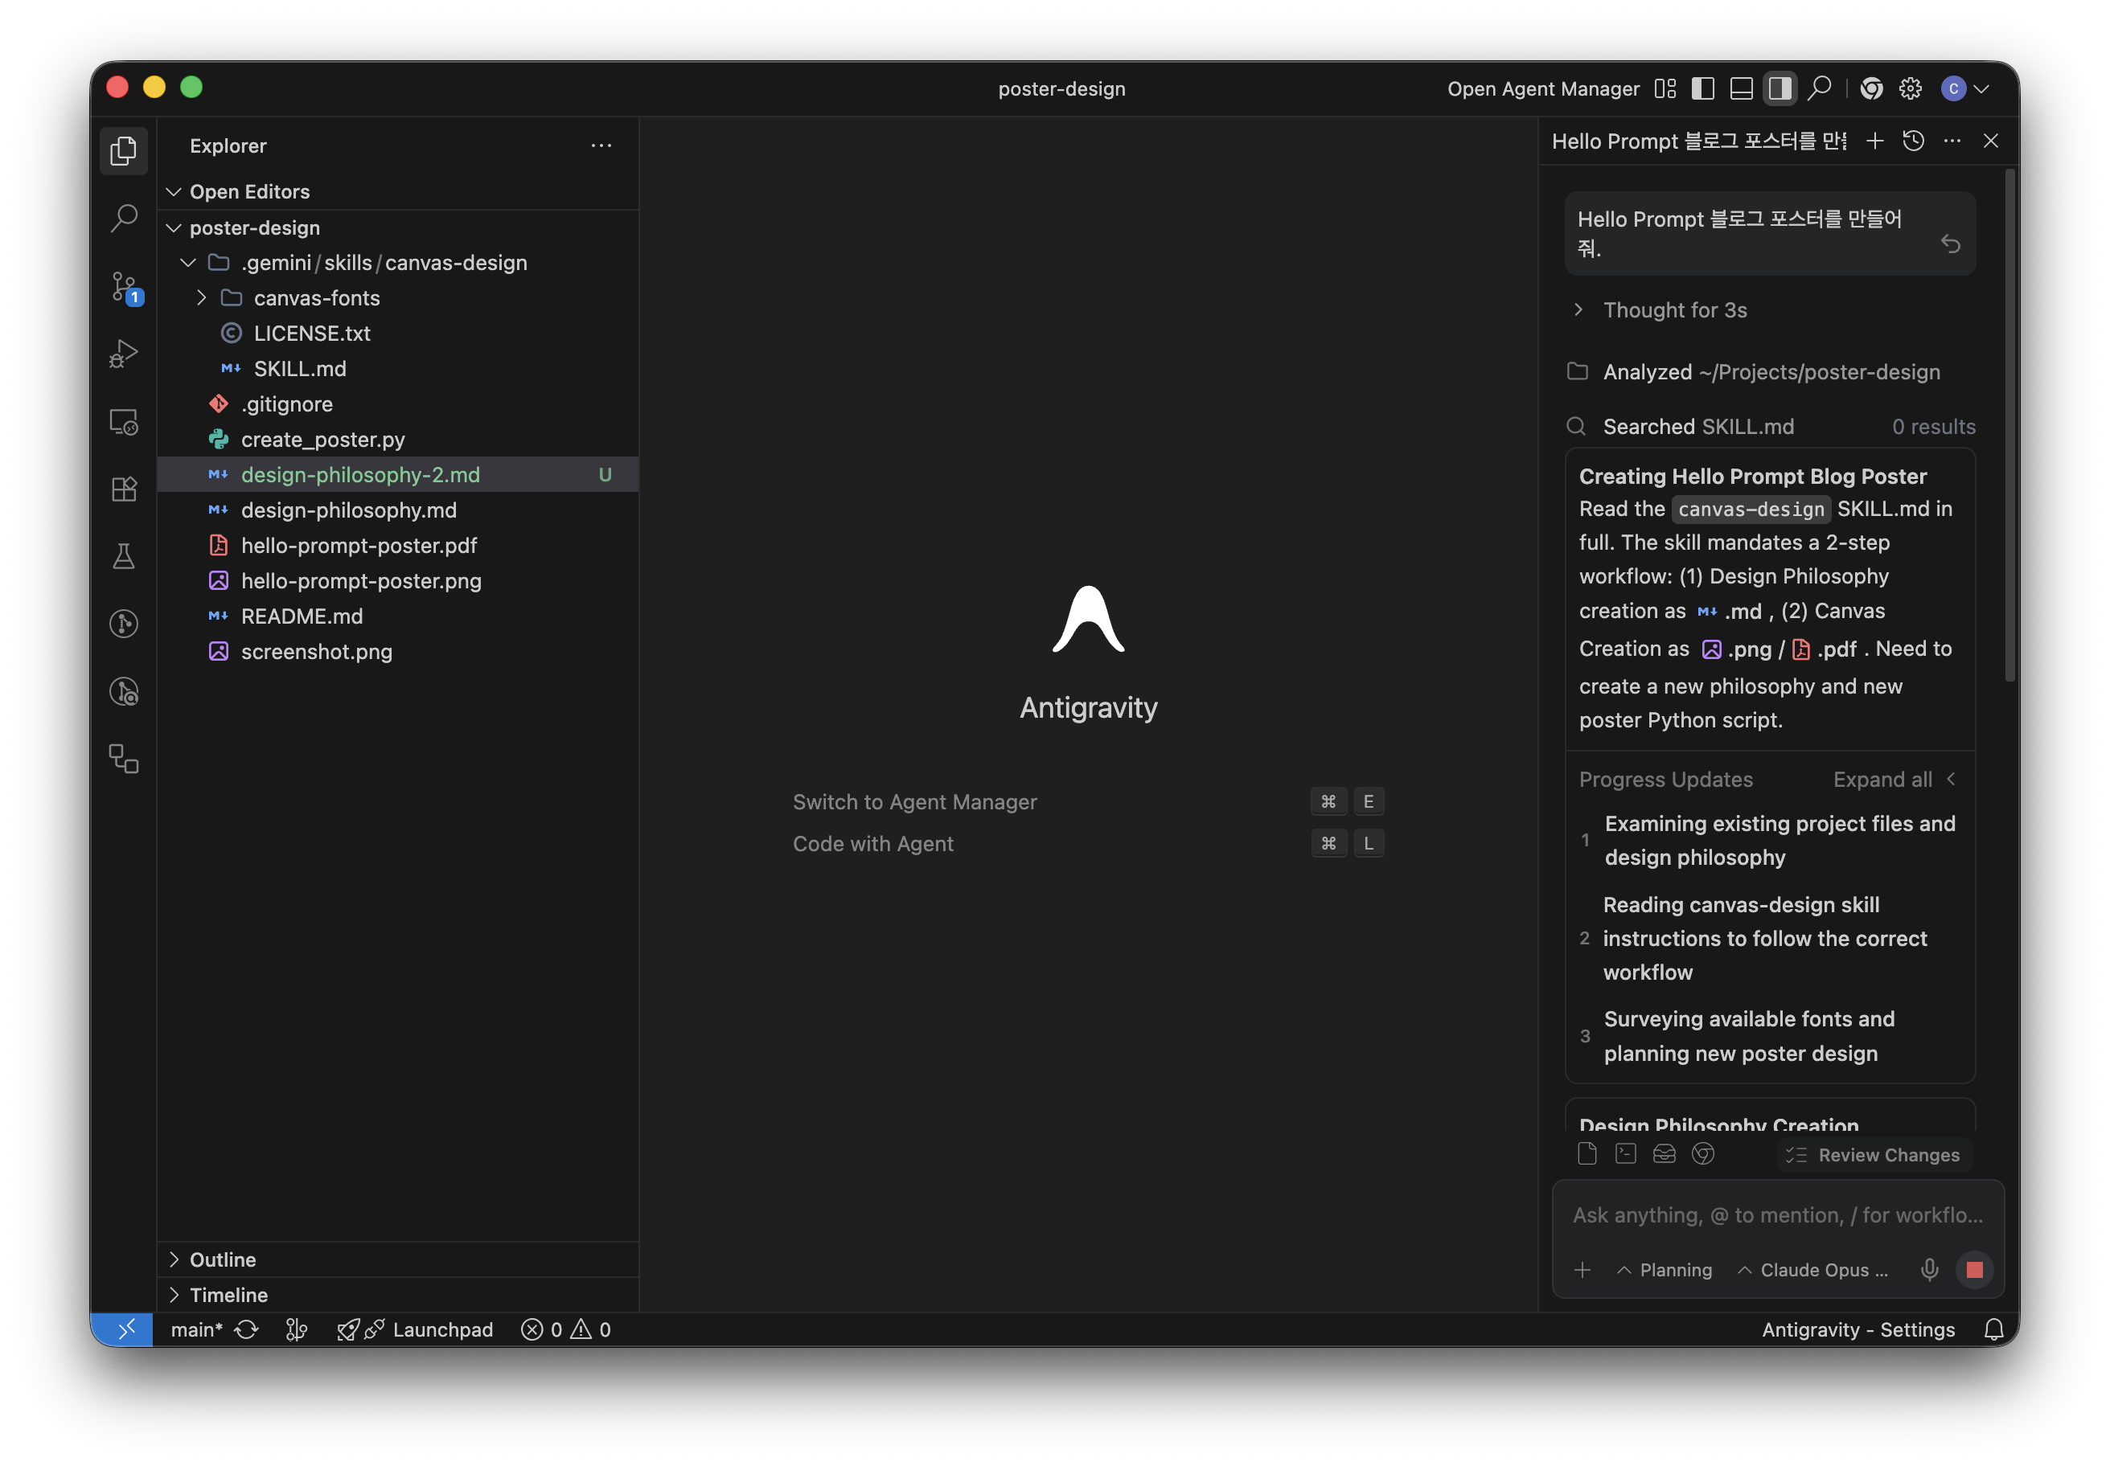Open the Planning mode dropdown
Screen dimensions: 2110x1466
pos(1665,1269)
